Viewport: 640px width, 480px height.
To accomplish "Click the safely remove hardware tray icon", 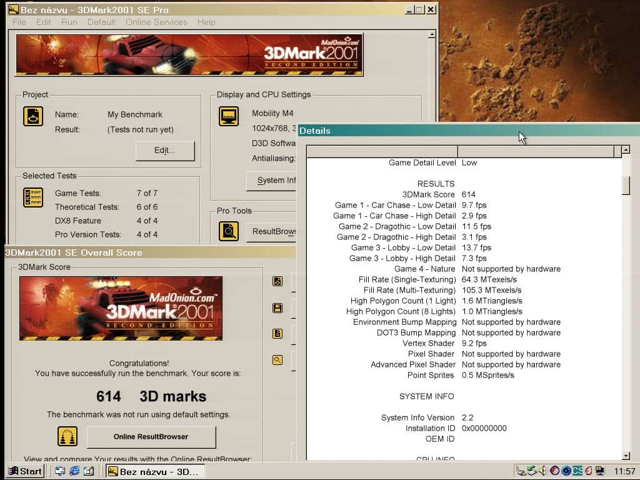I will 531,471.
